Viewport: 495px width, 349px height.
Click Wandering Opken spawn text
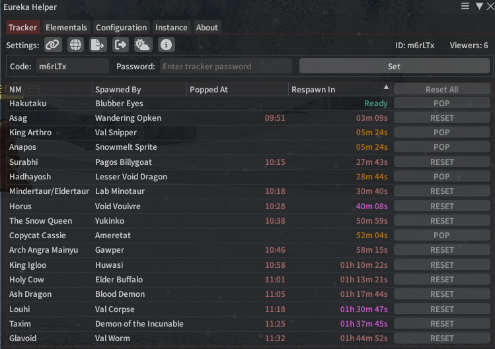click(x=128, y=118)
